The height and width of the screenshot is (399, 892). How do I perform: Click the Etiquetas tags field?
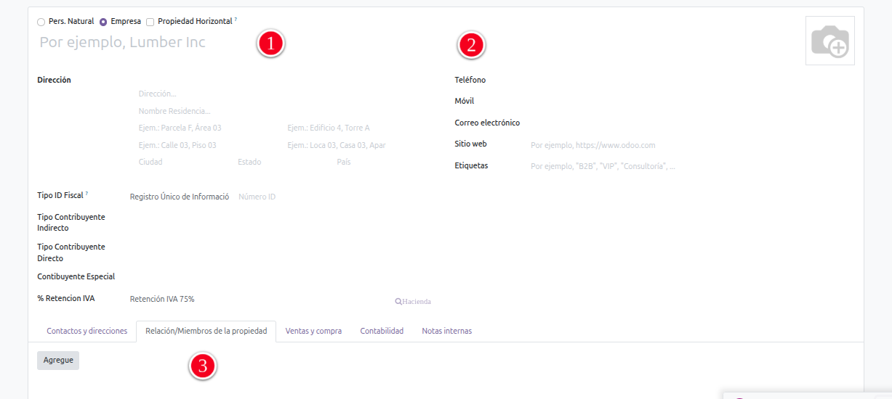(x=654, y=166)
